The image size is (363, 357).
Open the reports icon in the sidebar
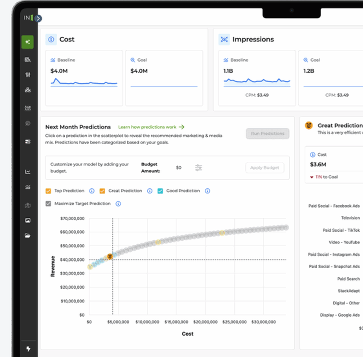(x=28, y=59)
